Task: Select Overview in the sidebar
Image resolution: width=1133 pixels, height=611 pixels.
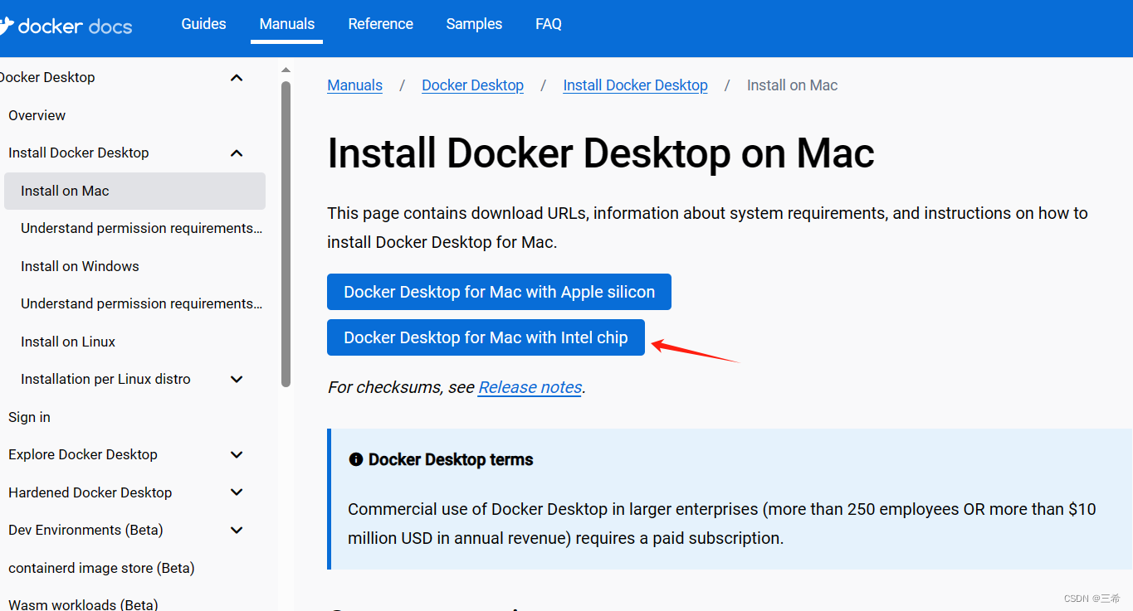Action: [x=37, y=115]
